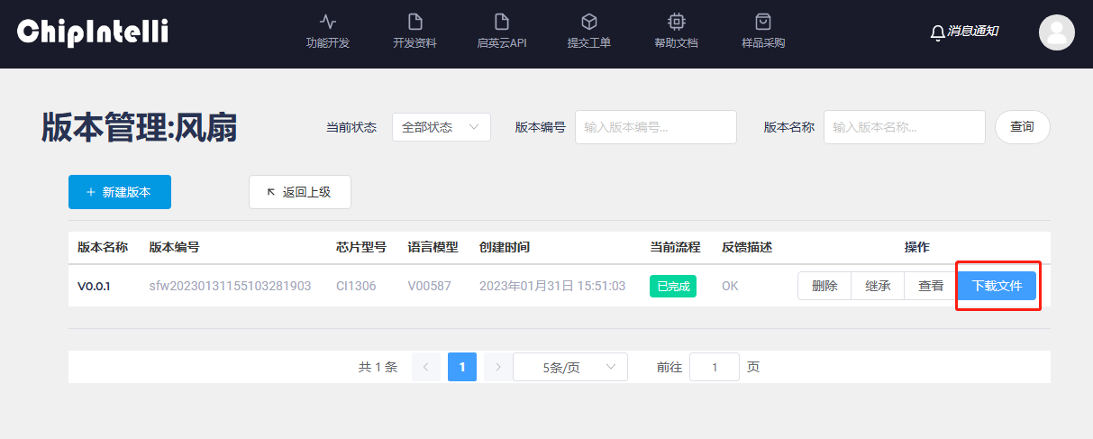Screen dimensions: 1093x439
Task: Click the 新建版本 button
Action: [x=120, y=192]
